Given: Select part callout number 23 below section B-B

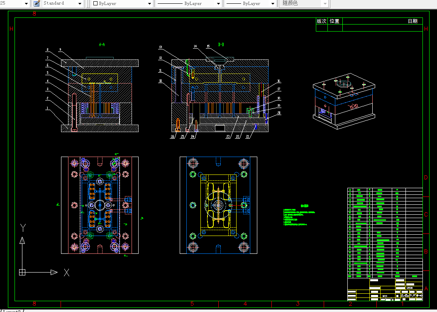Looking at the screenshot, I should coord(228,137).
